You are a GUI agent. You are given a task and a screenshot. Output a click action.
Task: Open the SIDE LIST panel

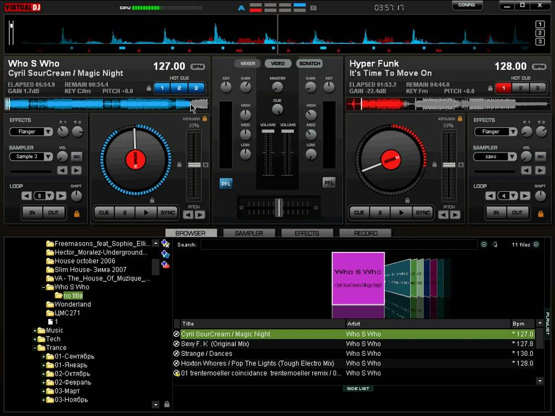point(358,388)
